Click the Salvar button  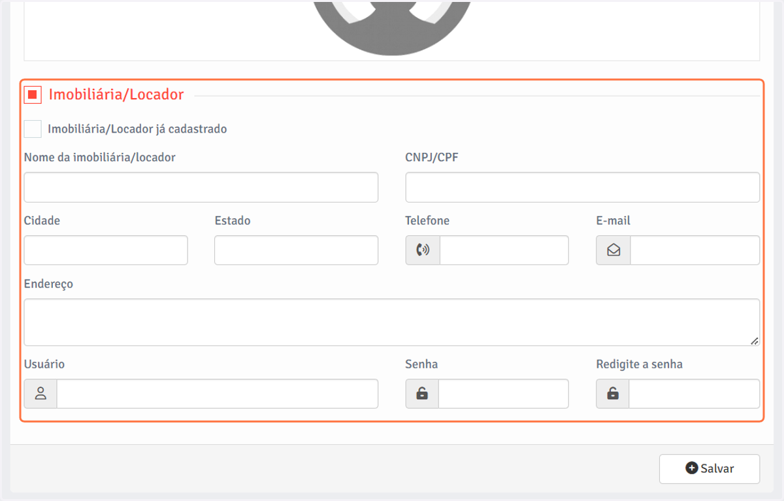(710, 468)
